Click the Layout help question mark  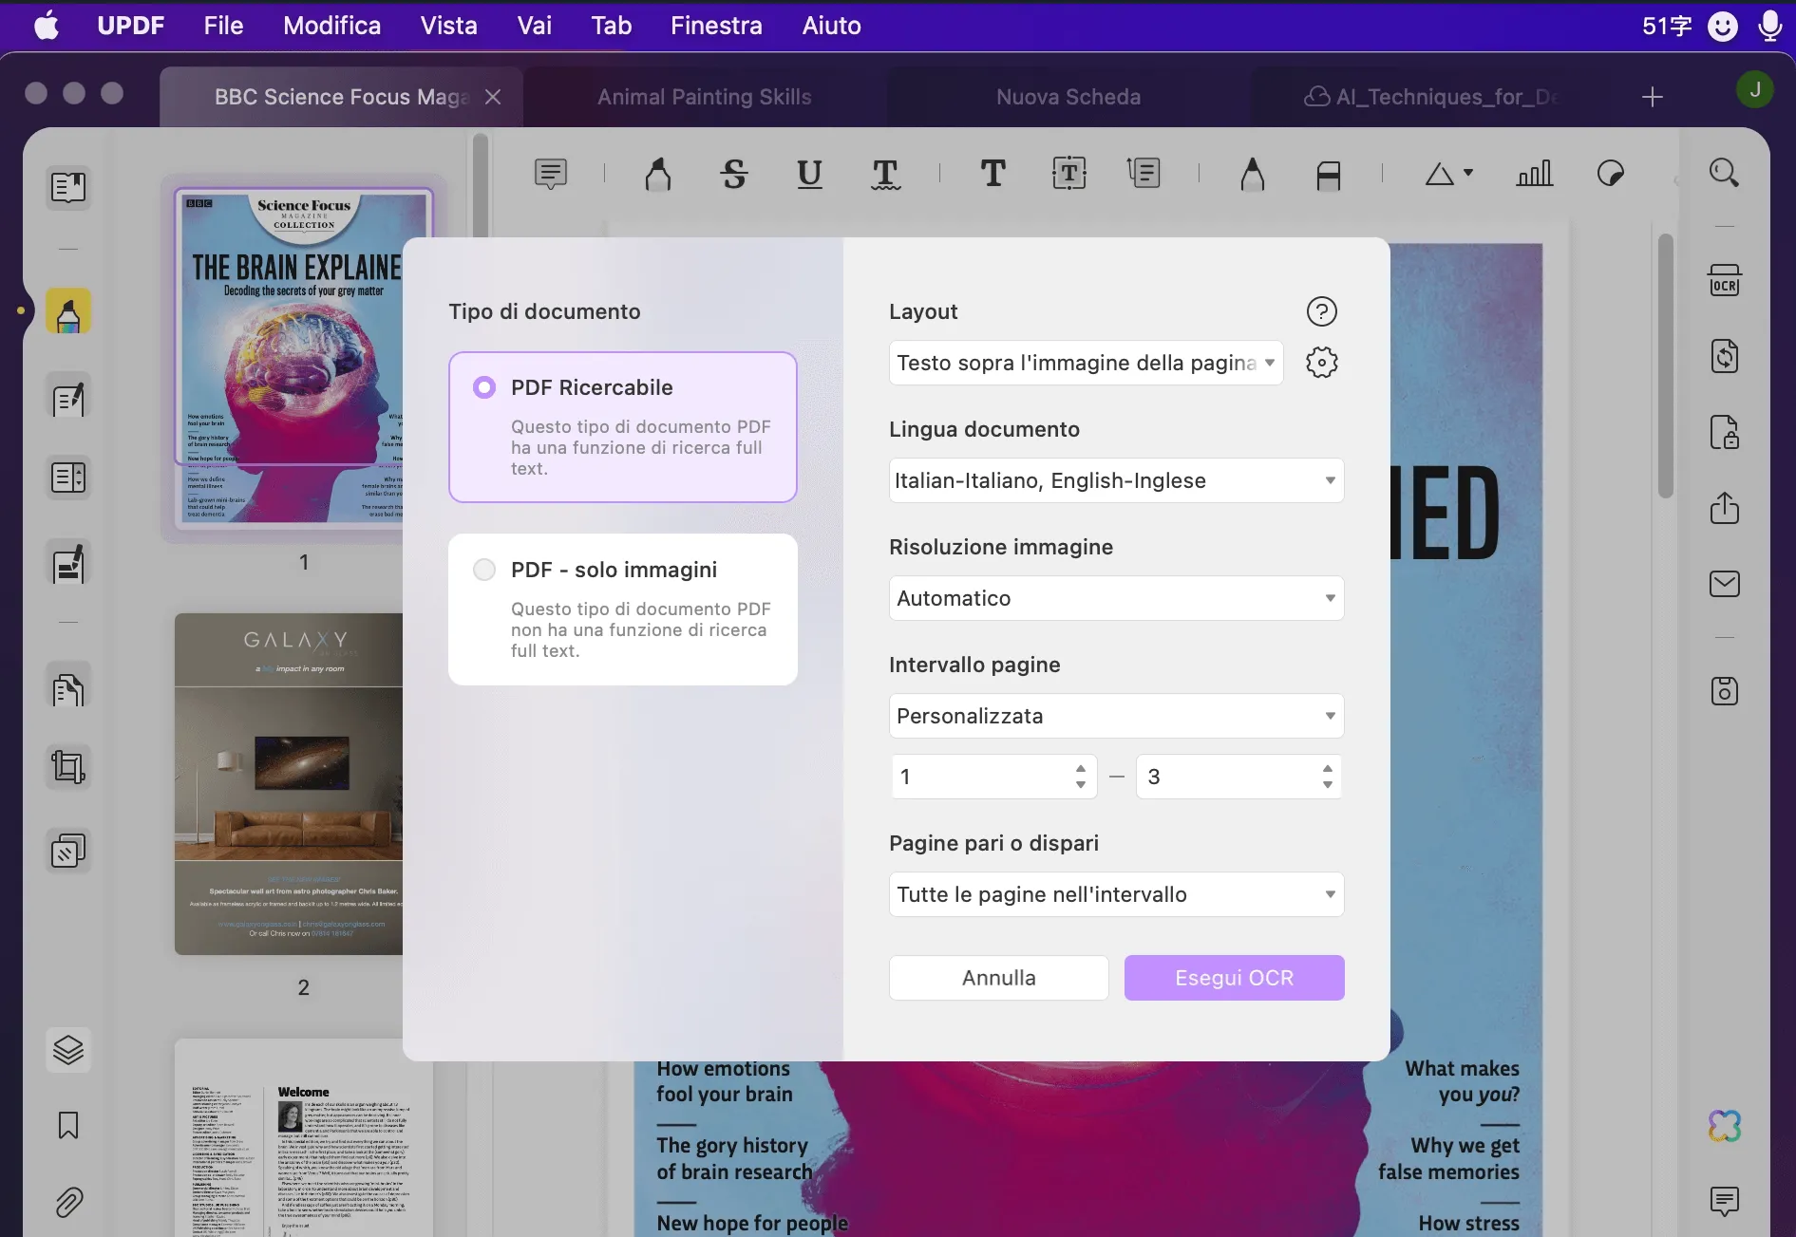pyautogui.click(x=1321, y=311)
